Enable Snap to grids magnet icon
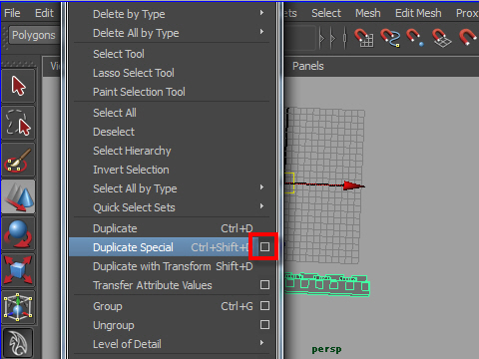Viewport: 479px width, 359px height. point(364,38)
